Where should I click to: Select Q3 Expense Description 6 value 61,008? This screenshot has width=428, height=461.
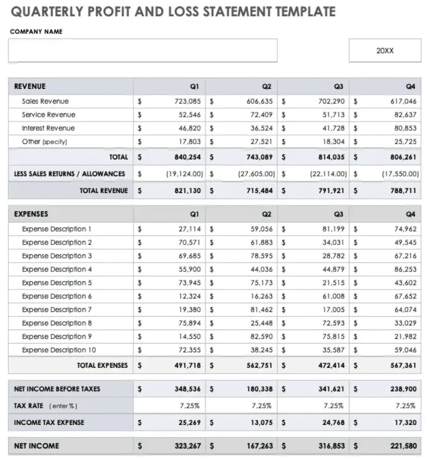coord(313,296)
